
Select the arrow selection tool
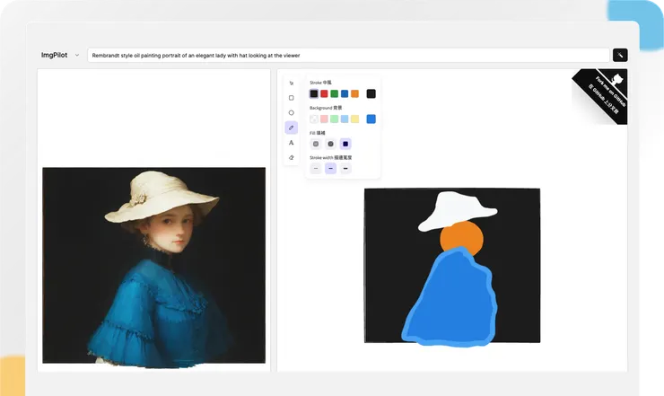pyautogui.click(x=291, y=83)
